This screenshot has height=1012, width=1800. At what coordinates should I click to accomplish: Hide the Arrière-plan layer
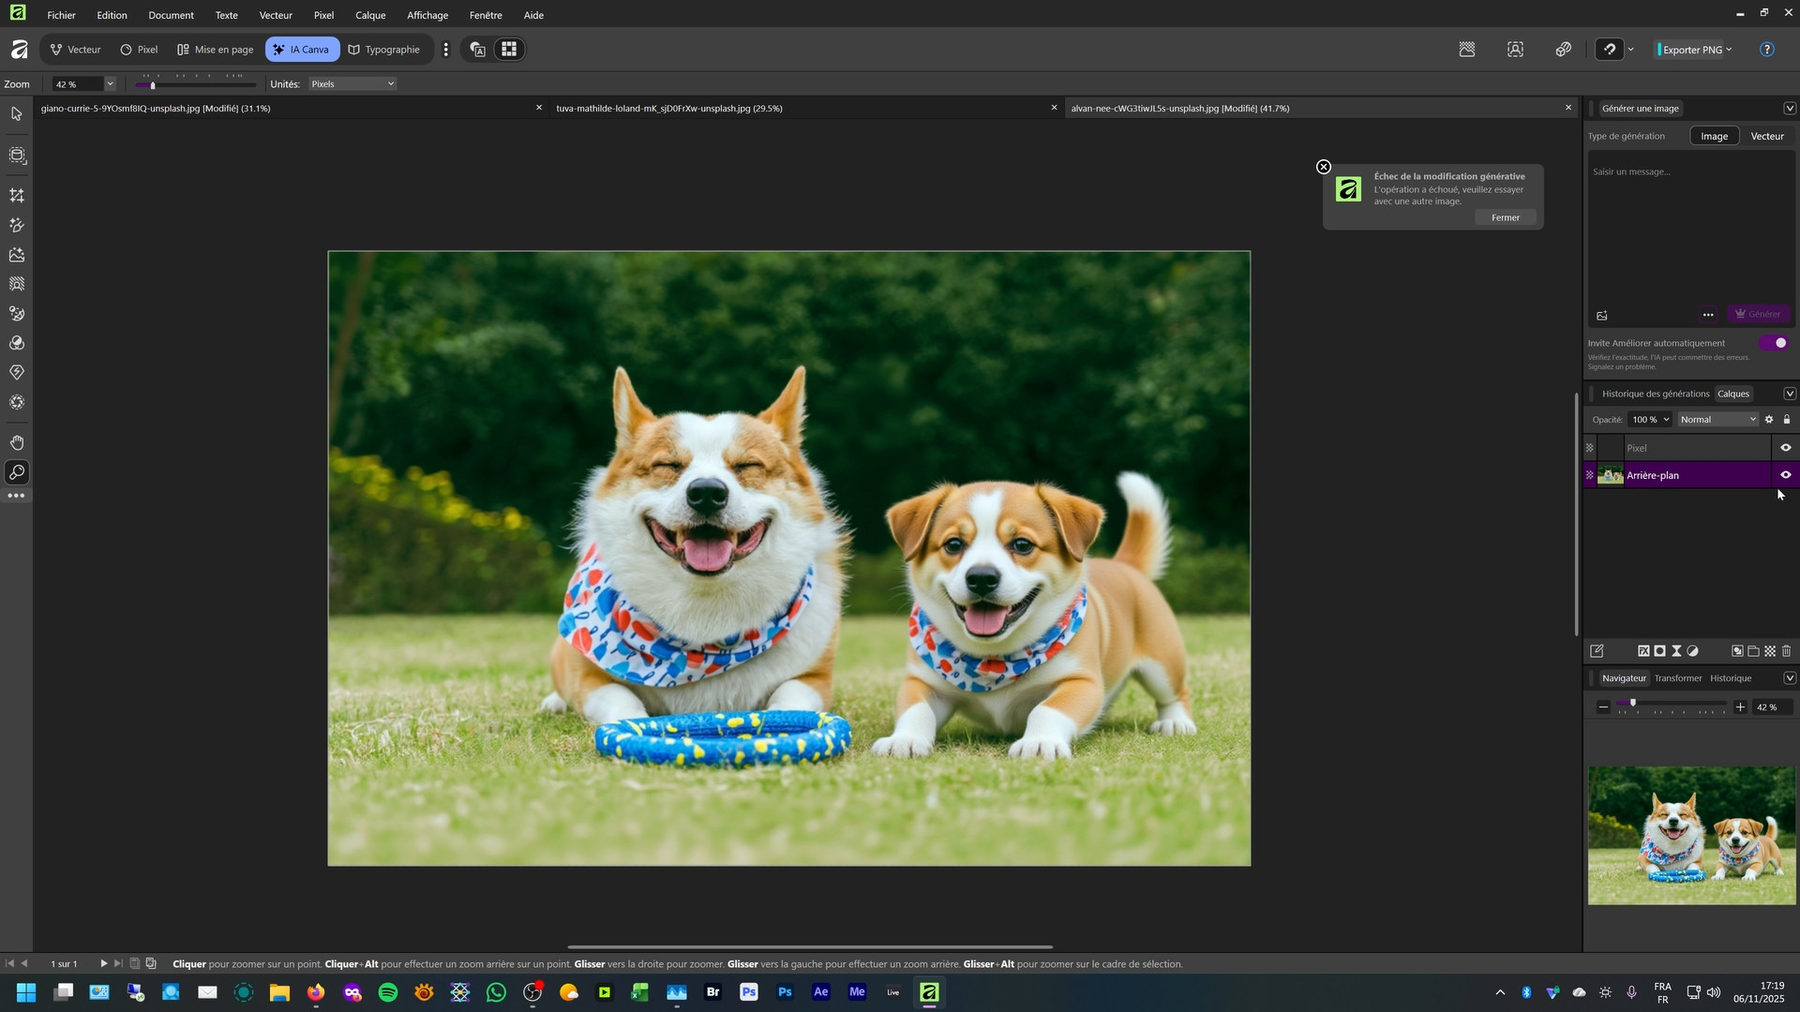[1786, 475]
